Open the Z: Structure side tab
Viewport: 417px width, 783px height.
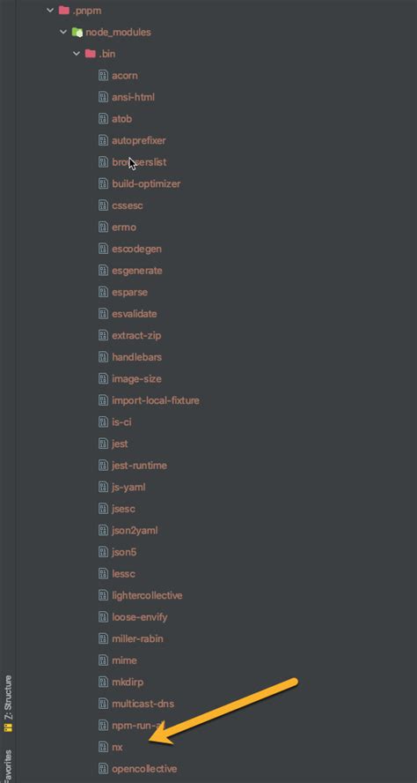[x=8, y=703]
